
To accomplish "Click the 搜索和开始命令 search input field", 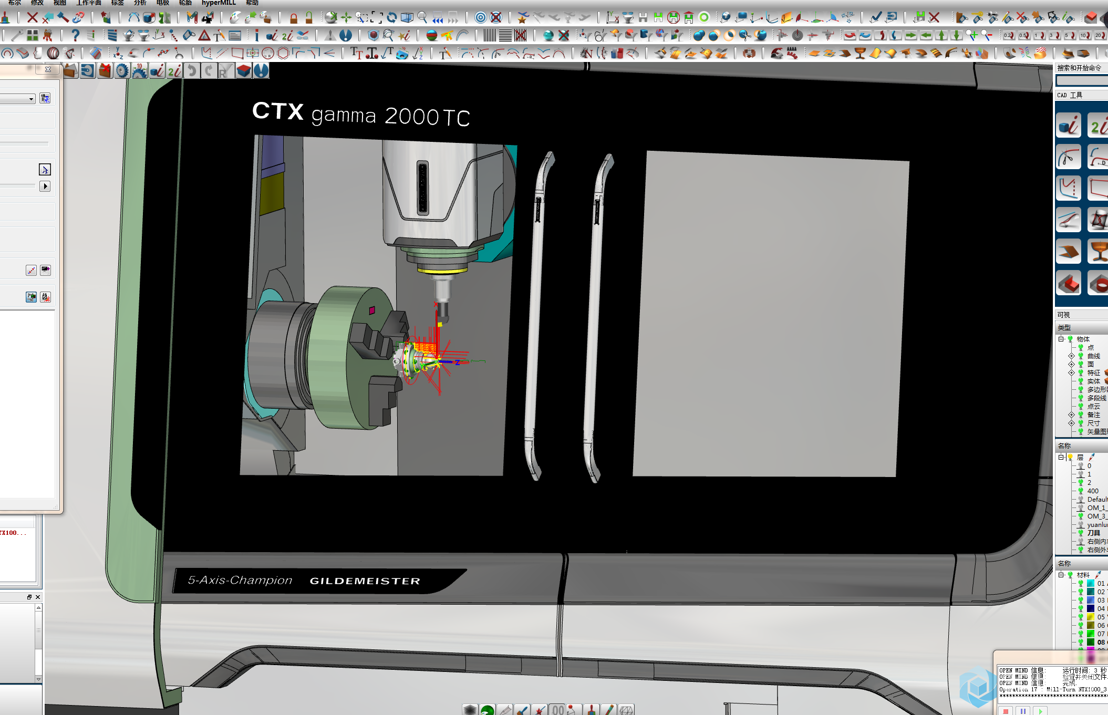I will pyautogui.click(x=1082, y=80).
